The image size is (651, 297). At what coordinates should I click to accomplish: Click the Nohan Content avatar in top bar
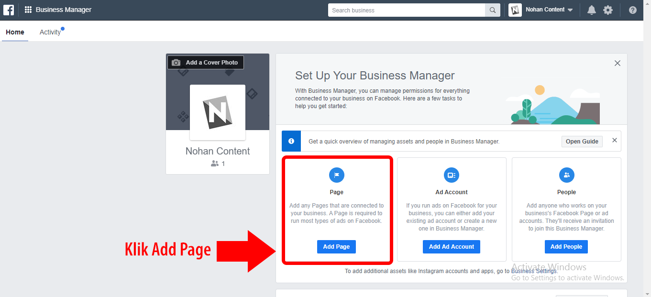coord(515,10)
